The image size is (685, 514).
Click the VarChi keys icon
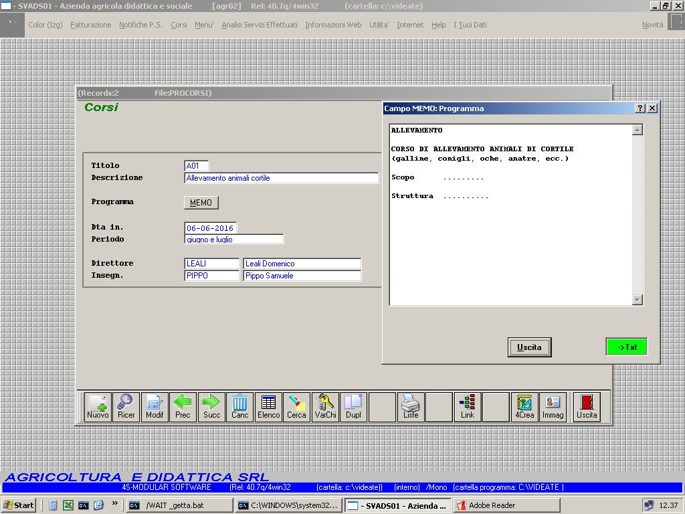(x=326, y=407)
